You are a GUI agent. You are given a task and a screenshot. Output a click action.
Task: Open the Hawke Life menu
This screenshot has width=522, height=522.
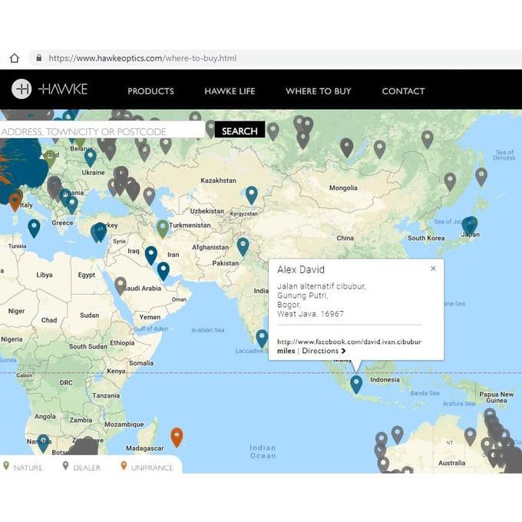click(230, 91)
